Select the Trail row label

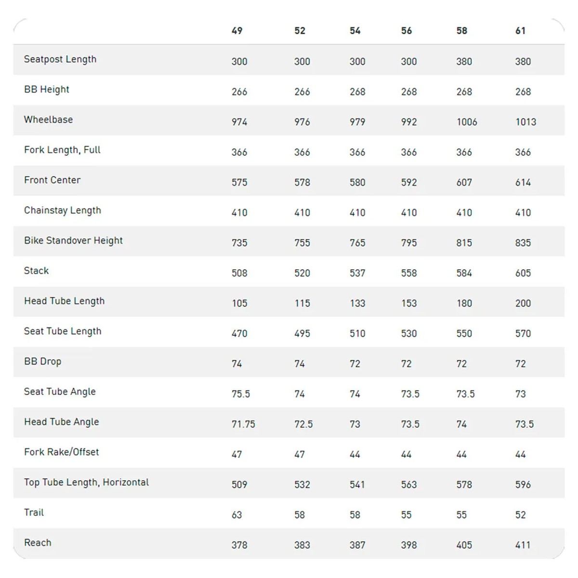(34, 512)
